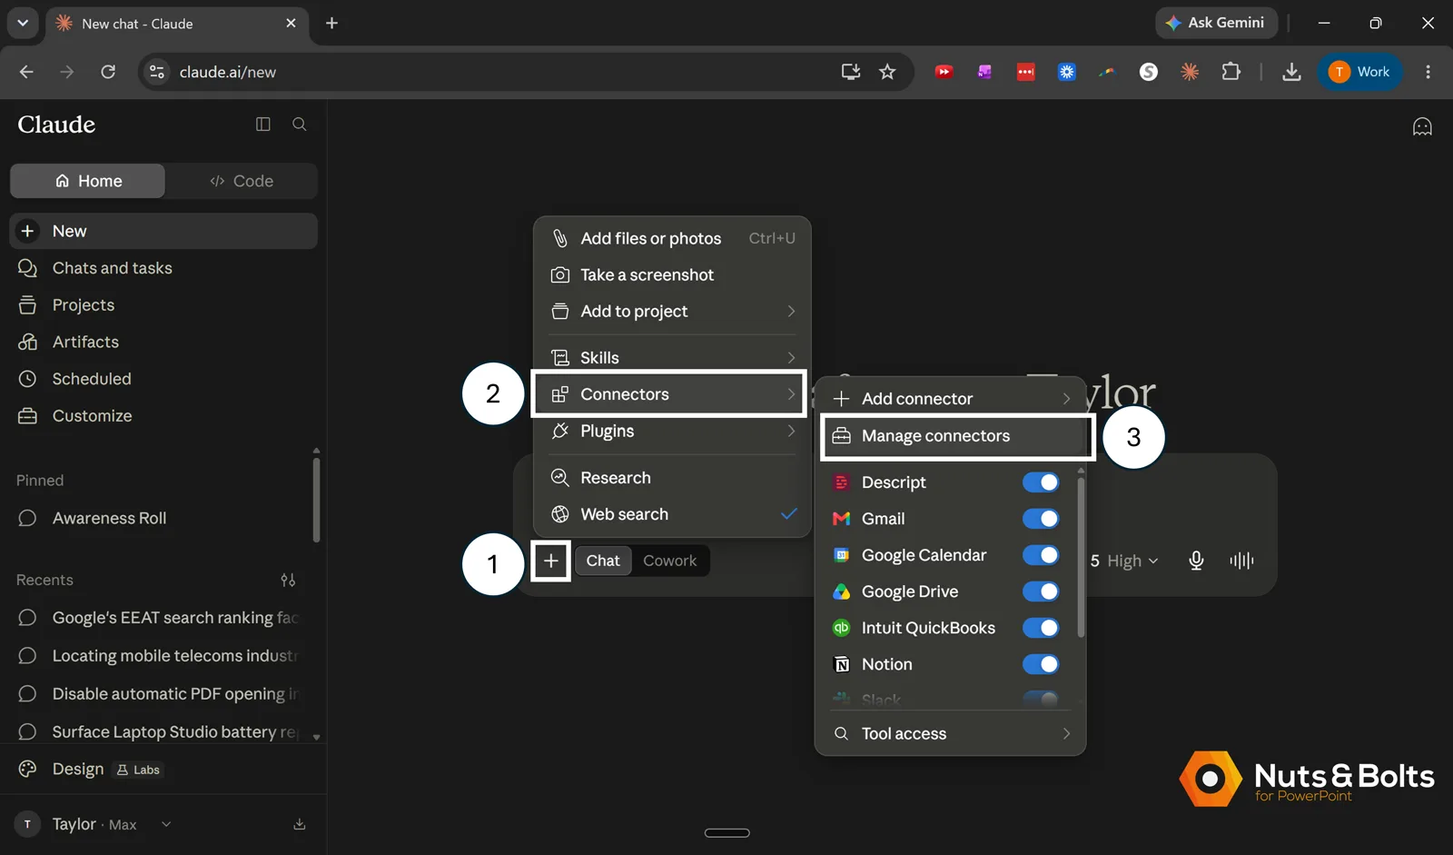Bookmark this page with star icon
The image size is (1453, 855).
click(887, 72)
